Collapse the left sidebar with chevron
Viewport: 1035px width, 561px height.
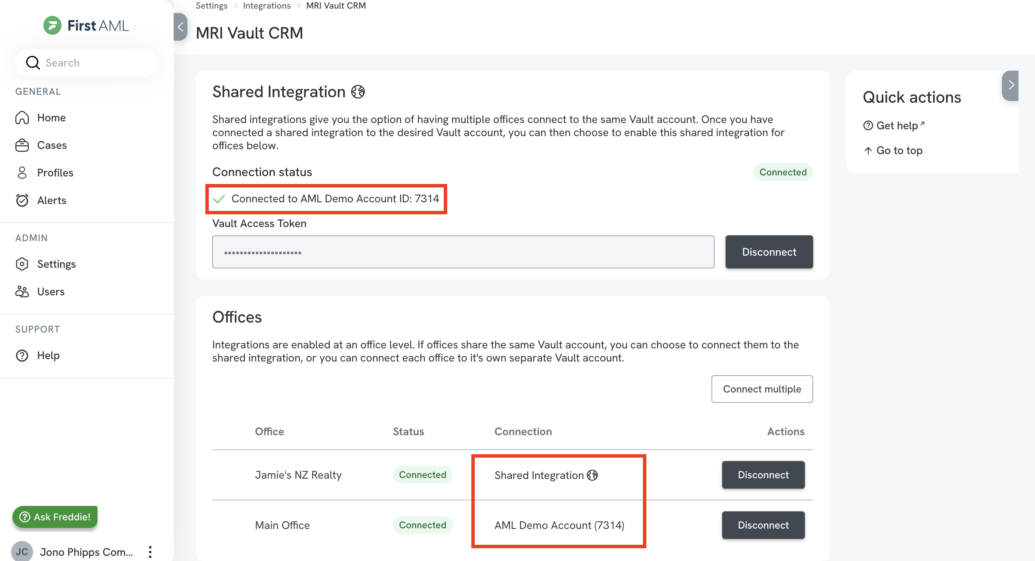(x=181, y=27)
